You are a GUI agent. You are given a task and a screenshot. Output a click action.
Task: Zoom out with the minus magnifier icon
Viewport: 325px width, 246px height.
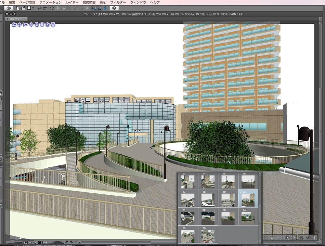coord(30,242)
